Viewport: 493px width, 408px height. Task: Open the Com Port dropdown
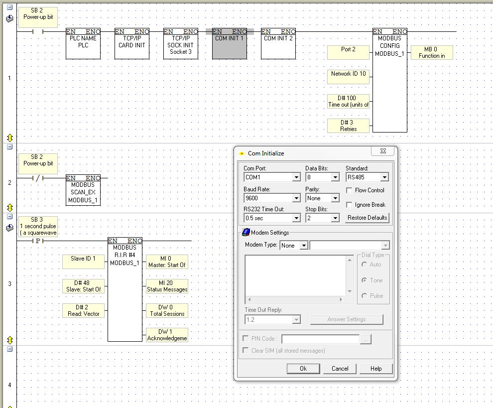[x=296, y=177]
